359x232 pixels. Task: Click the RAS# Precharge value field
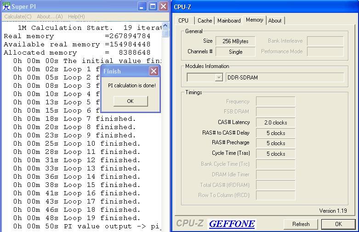(x=276, y=143)
